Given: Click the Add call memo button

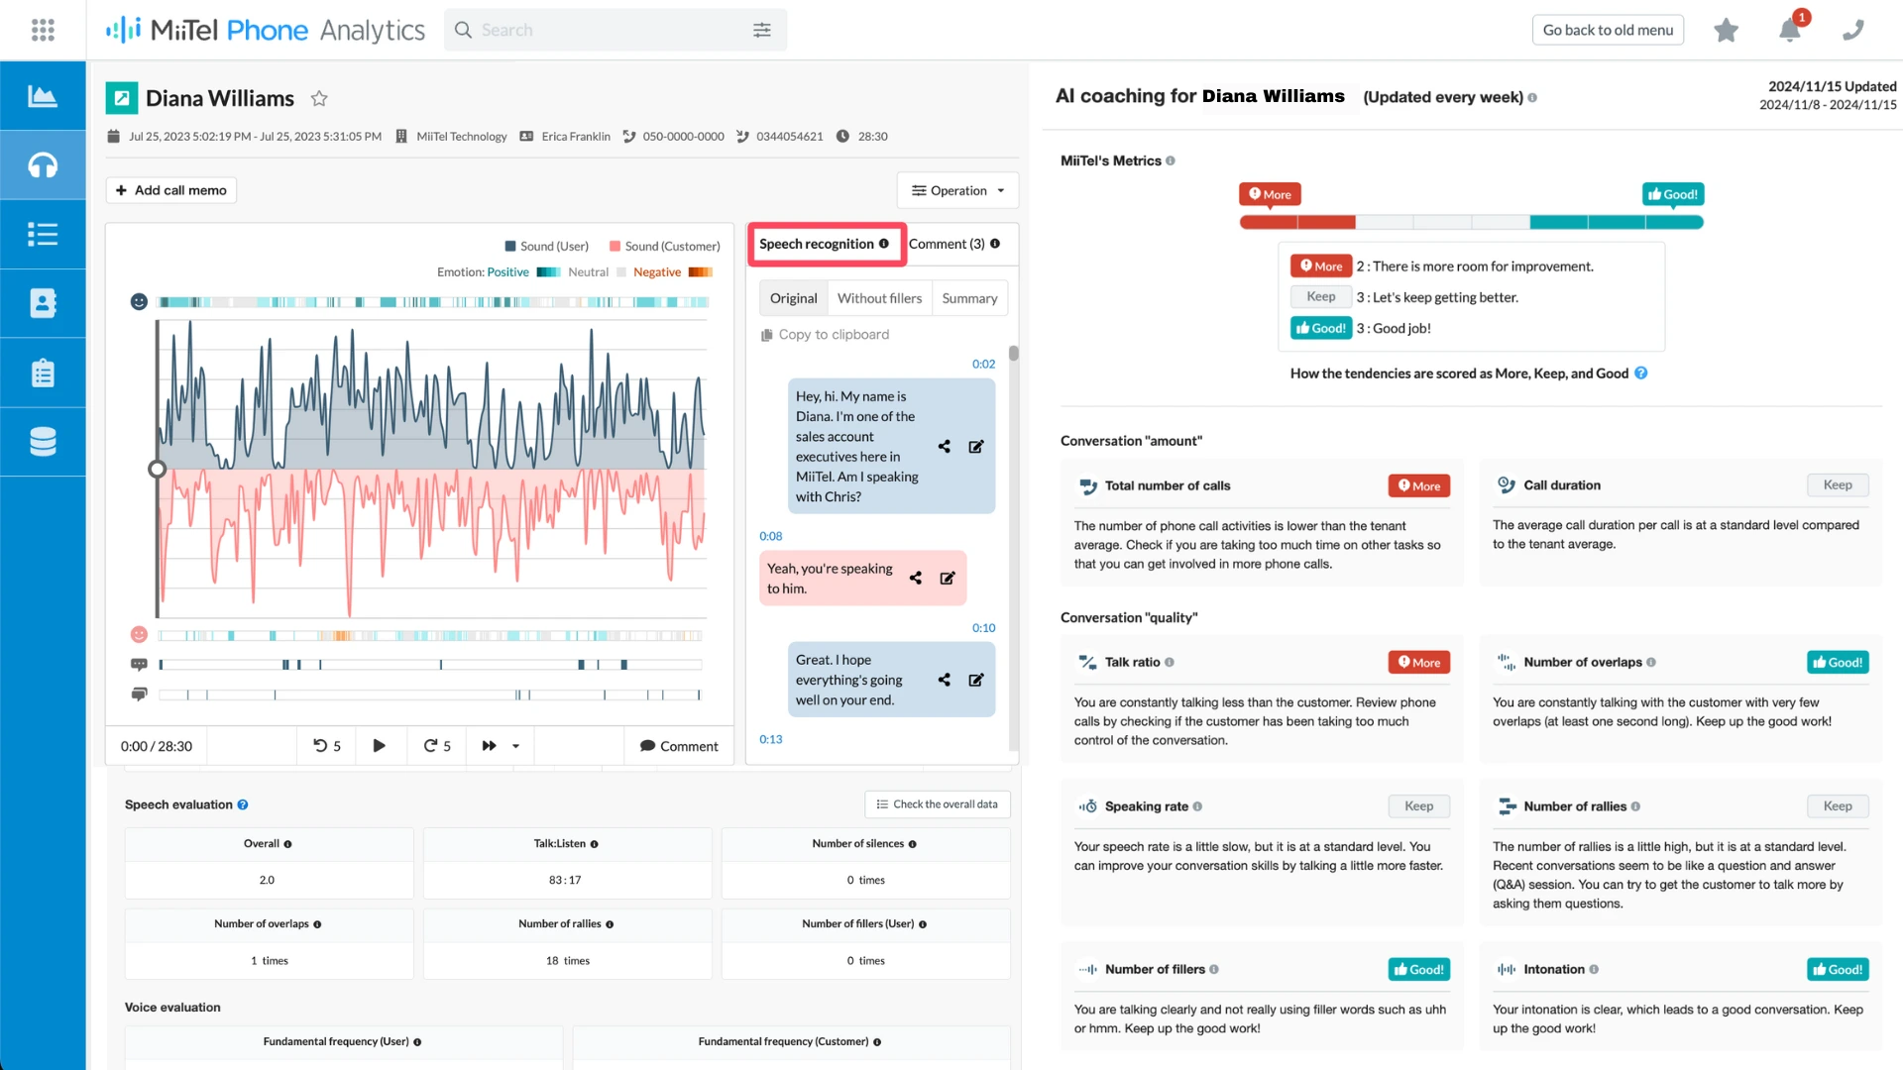Looking at the screenshot, I should click(x=171, y=190).
